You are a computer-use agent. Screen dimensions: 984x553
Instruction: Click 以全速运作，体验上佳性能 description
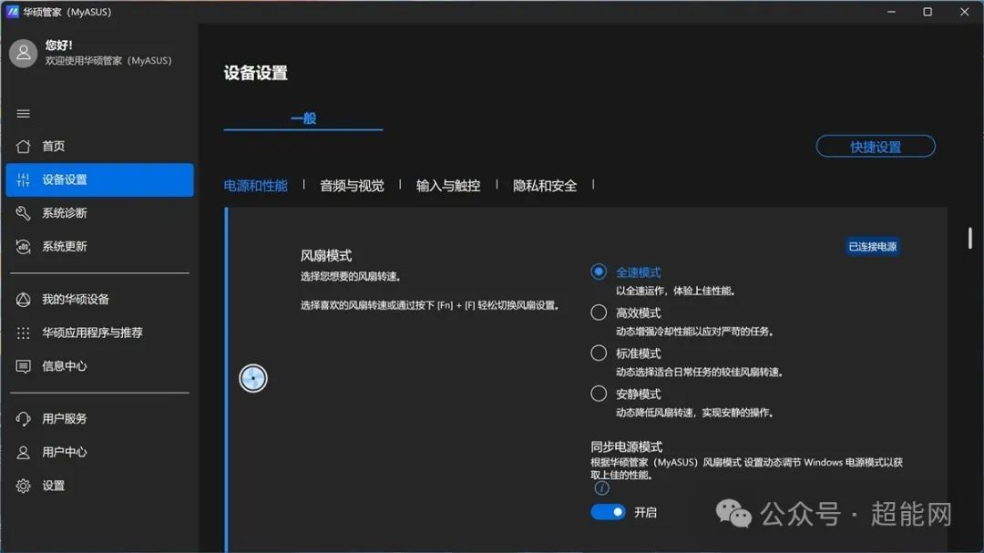click(x=675, y=291)
